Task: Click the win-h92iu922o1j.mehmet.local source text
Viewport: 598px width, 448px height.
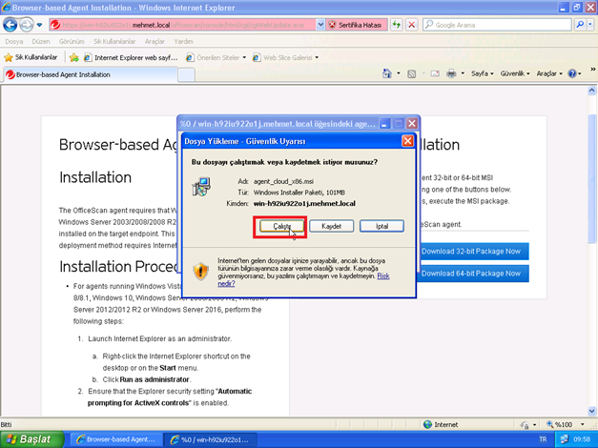Action: coord(304,204)
